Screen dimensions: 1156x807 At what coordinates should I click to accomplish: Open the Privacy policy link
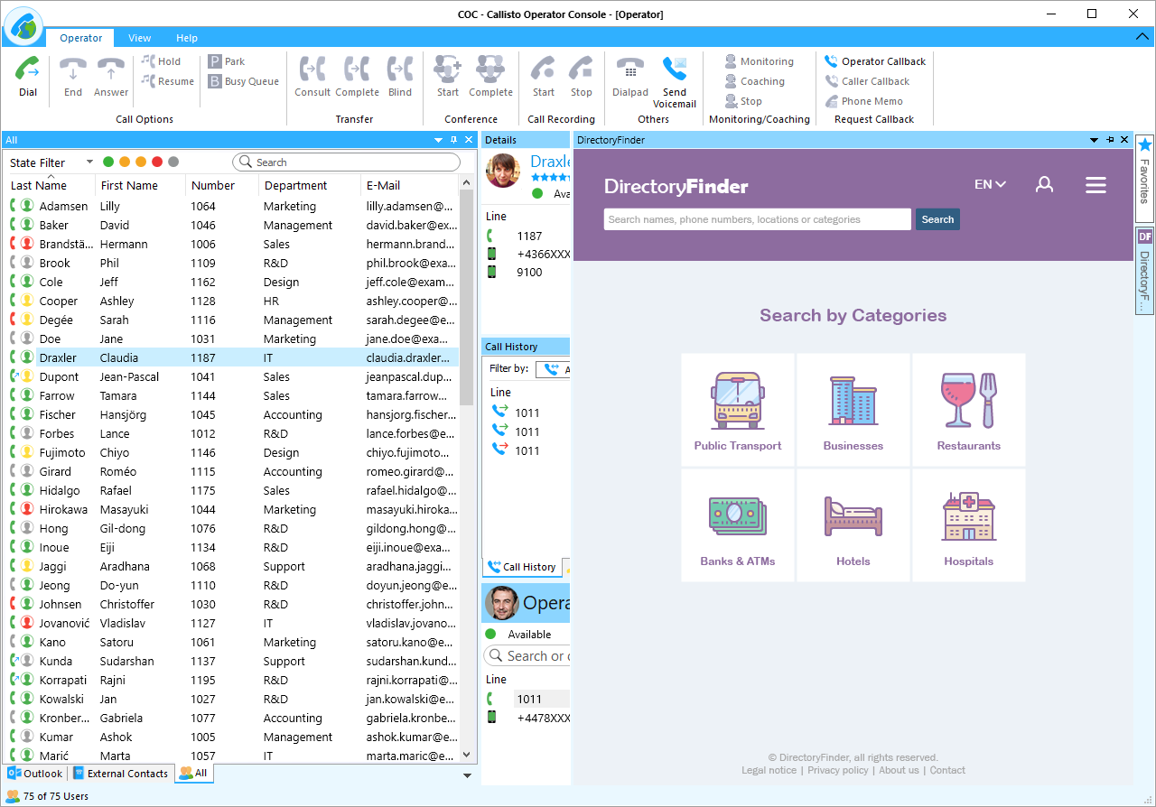pyautogui.click(x=838, y=770)
